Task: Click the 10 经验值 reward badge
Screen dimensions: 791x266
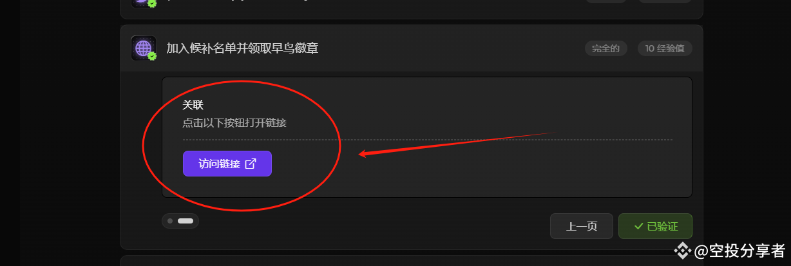Action: 665,48
